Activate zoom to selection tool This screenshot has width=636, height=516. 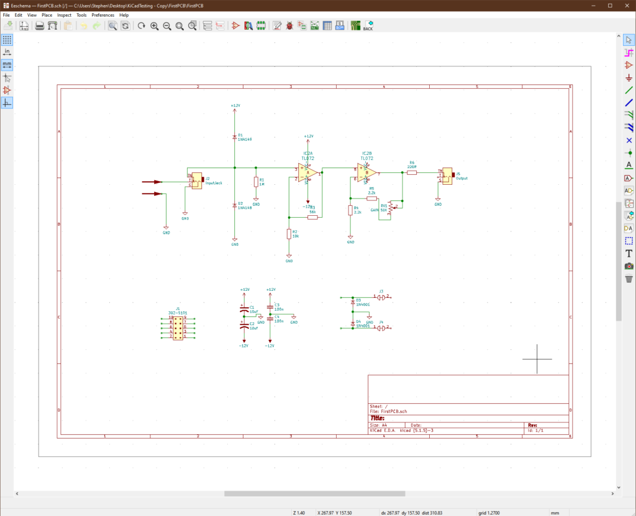tap(193, 26)
